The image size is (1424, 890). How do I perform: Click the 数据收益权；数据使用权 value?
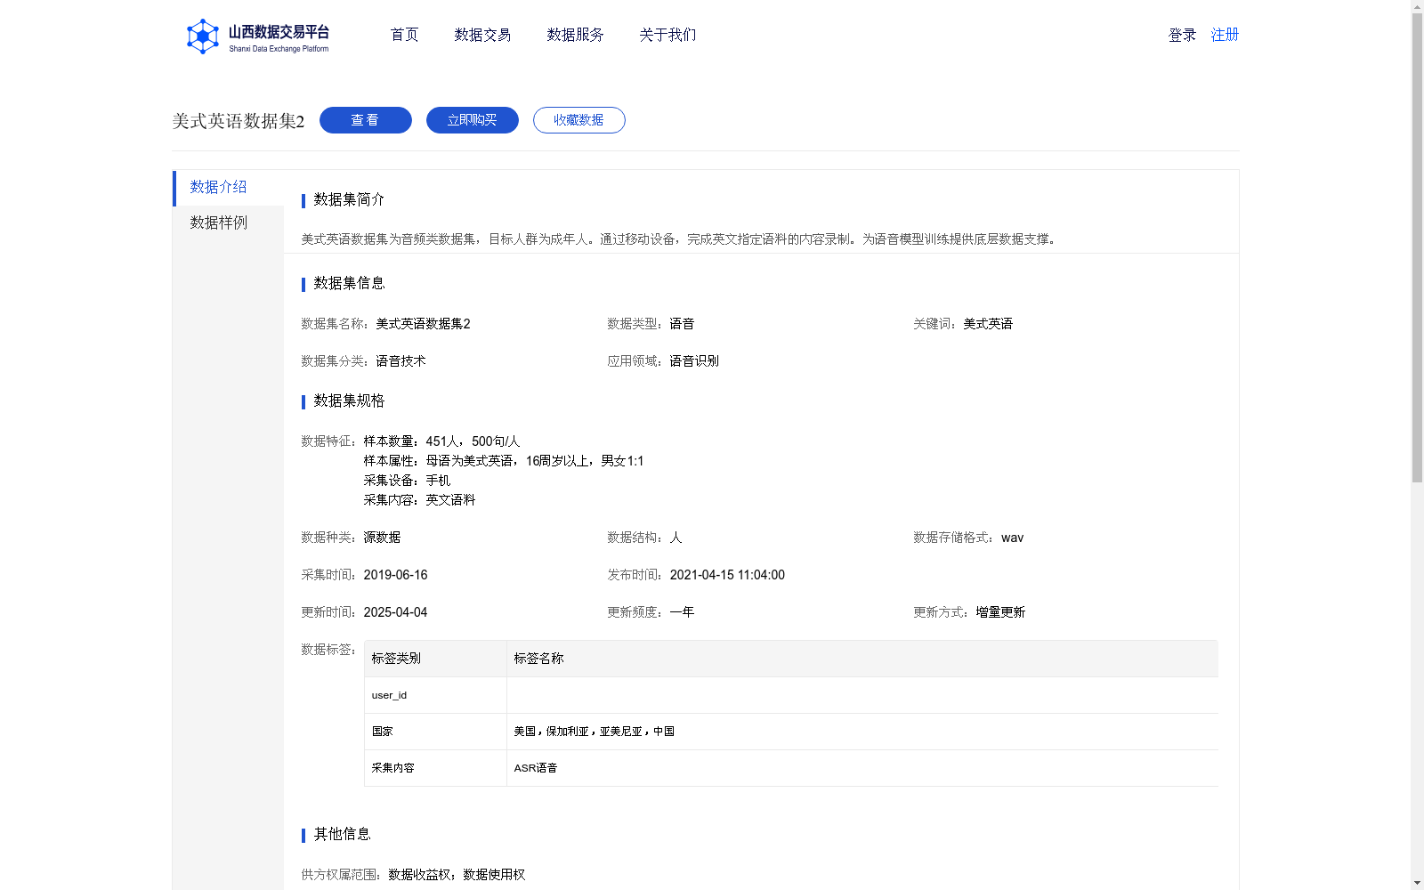point(457,875)
